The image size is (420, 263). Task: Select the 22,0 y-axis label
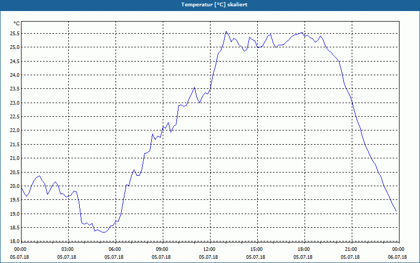pyautogui.click(x=15, y=130)
